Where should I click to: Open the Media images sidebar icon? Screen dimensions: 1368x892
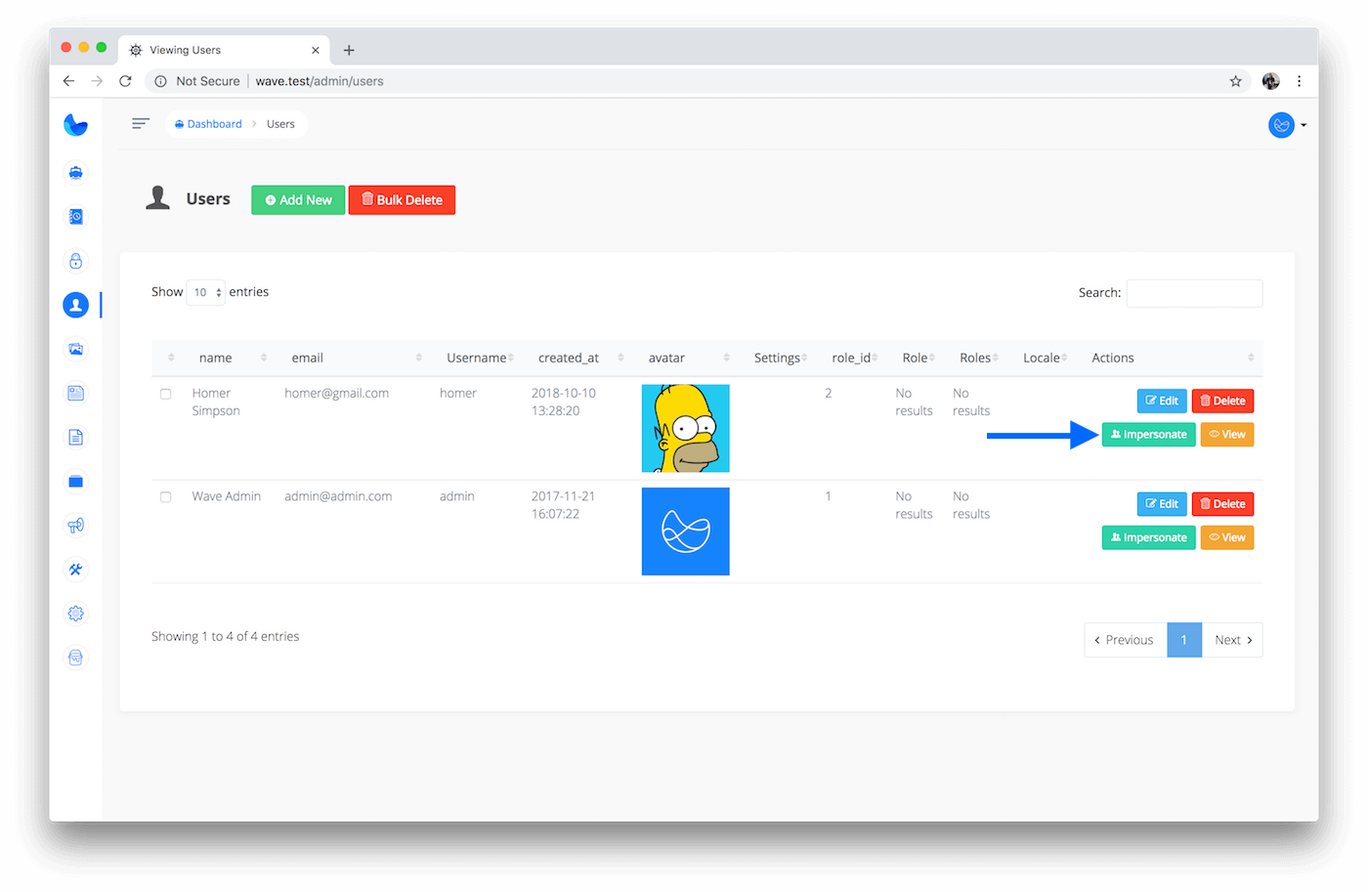(75, 349)
